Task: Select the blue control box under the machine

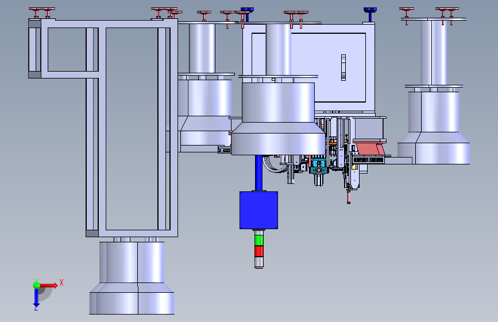Action: (258, 210)
